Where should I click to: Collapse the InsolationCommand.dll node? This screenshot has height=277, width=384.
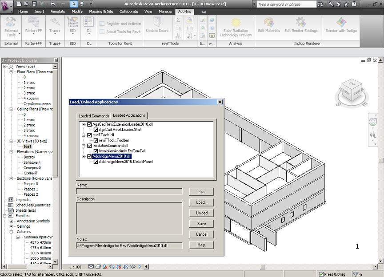(x=83, y=146)
